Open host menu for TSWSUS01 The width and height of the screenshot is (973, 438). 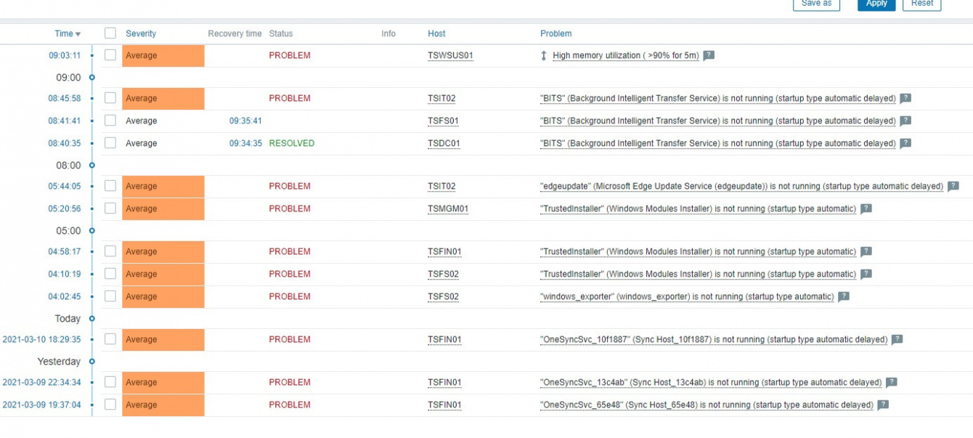(x=450, y=56)
